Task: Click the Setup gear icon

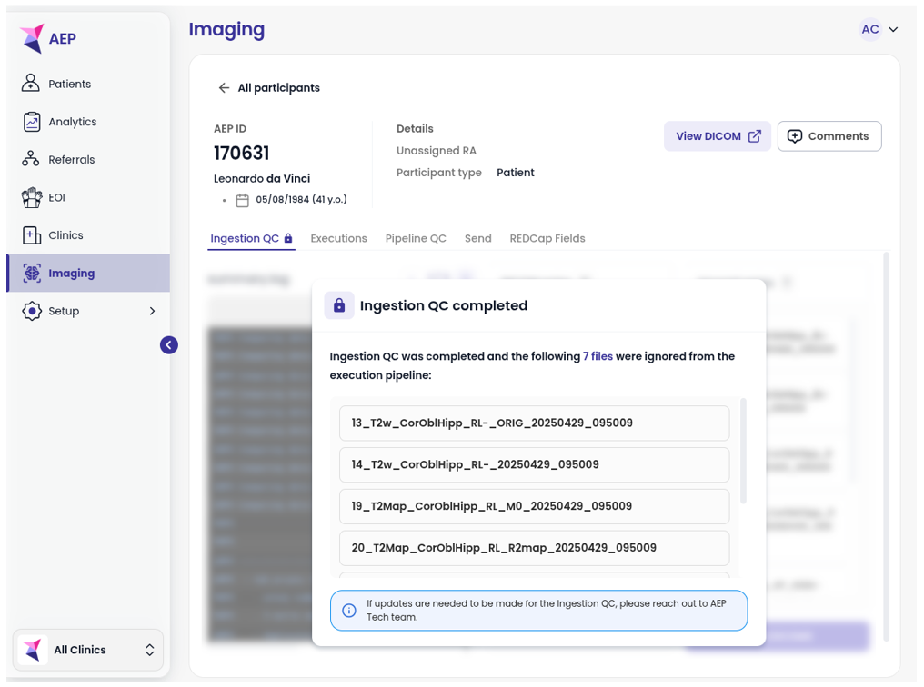Action: coord(32,311)
